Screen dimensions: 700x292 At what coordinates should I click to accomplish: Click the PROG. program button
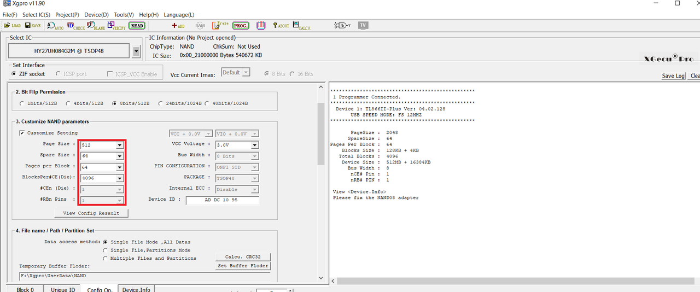[x=241, y=25]
